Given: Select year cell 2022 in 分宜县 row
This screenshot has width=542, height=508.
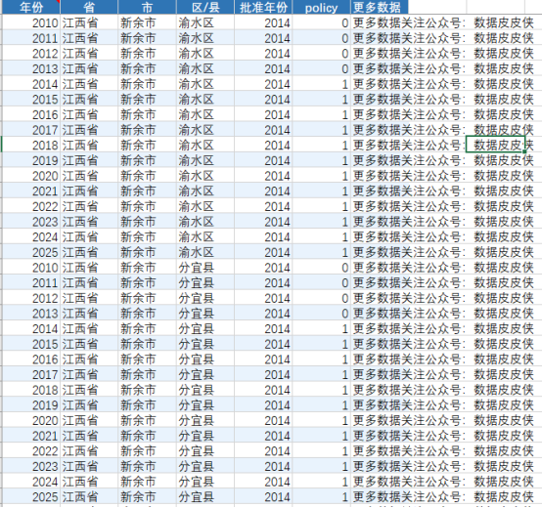Looking at the screenshot, I should tap(31, 450).
